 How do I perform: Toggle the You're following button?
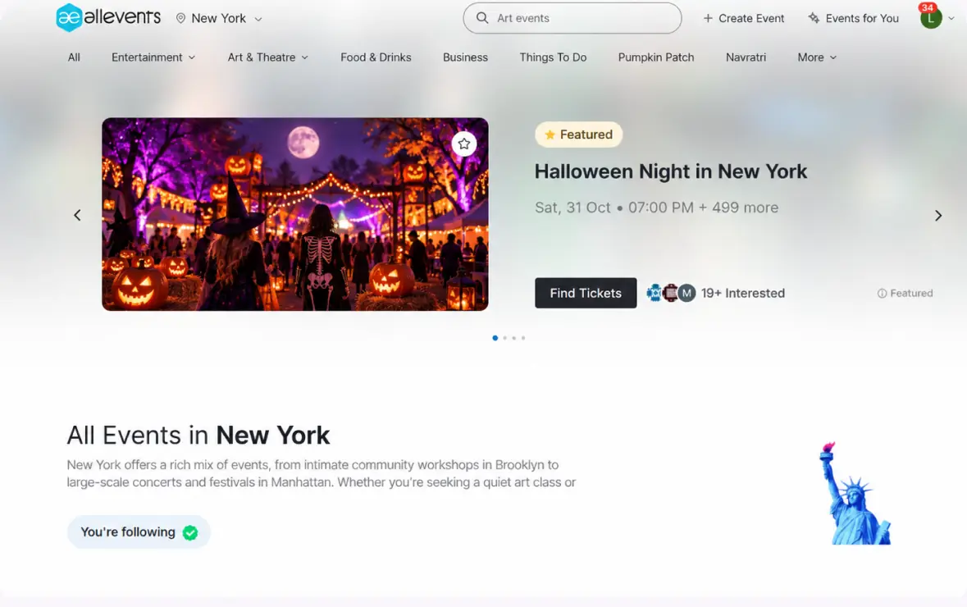pos(139,532)
